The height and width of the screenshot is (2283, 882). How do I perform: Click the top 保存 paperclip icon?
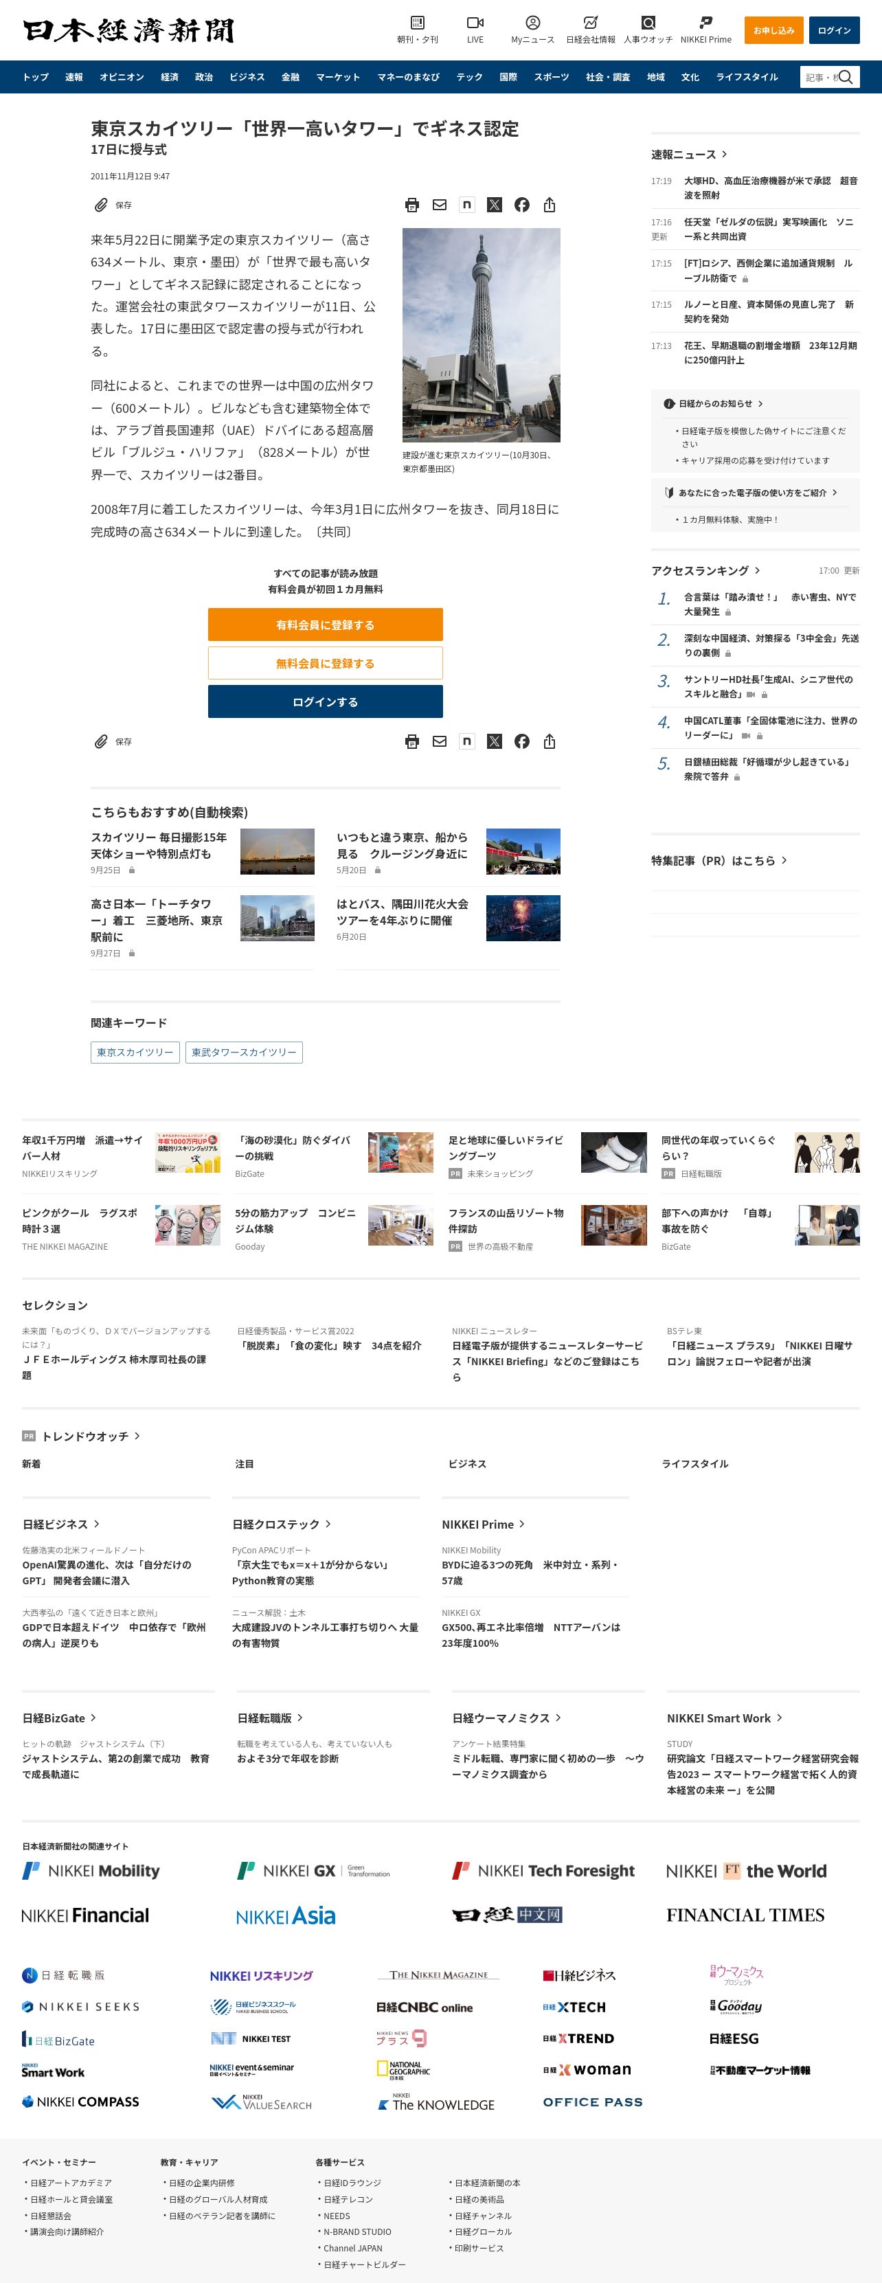[101, 205]
